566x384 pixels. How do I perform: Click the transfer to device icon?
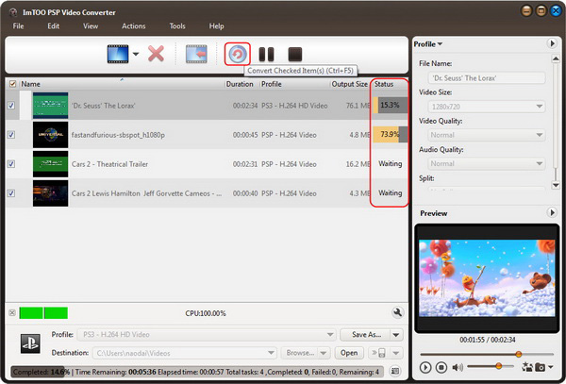tap(380, 353)
